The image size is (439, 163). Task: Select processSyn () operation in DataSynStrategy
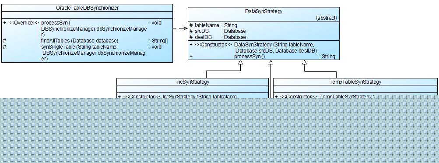point(249,56)
